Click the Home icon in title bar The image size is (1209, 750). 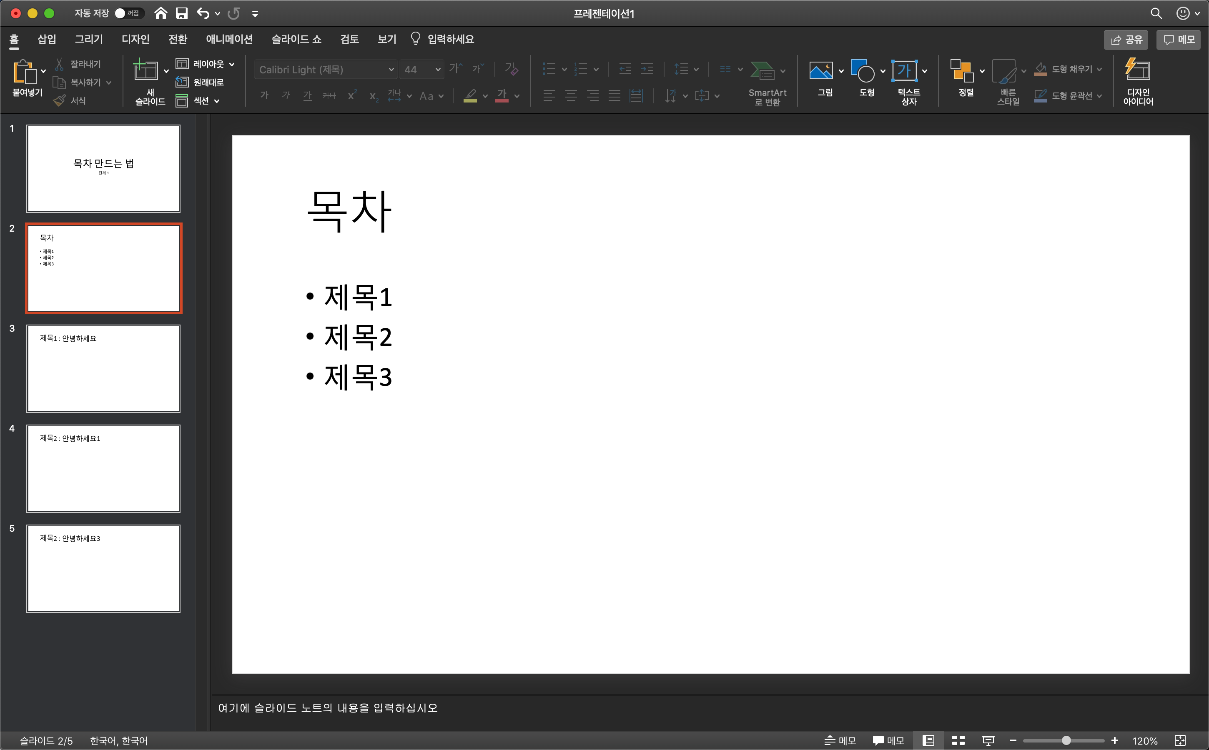point(161,13)
